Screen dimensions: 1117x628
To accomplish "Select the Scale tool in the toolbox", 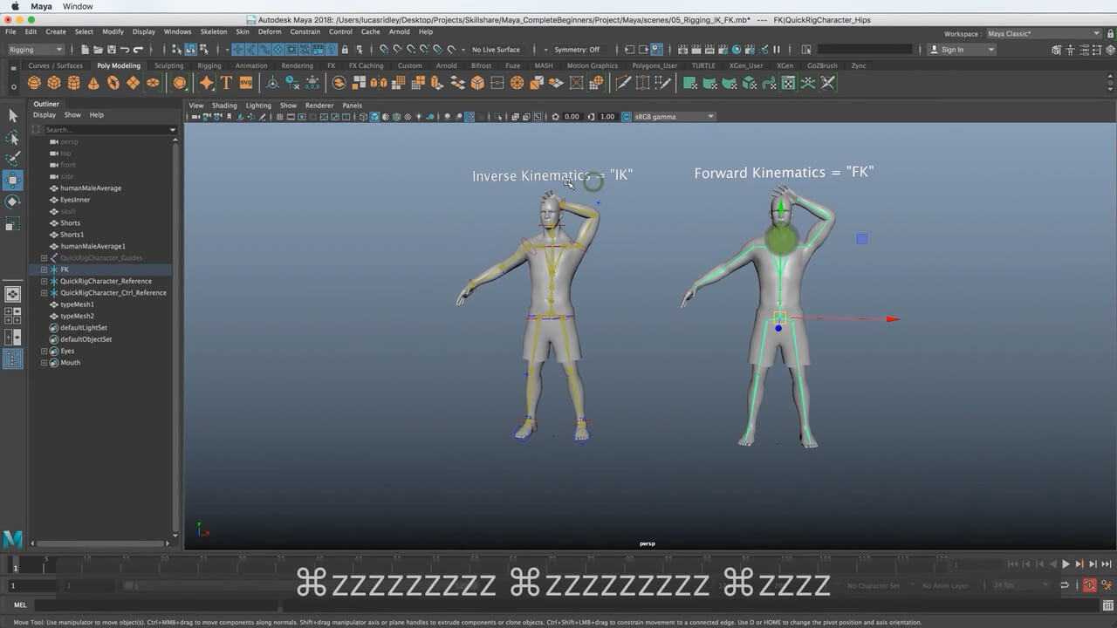I will [13, 224].
